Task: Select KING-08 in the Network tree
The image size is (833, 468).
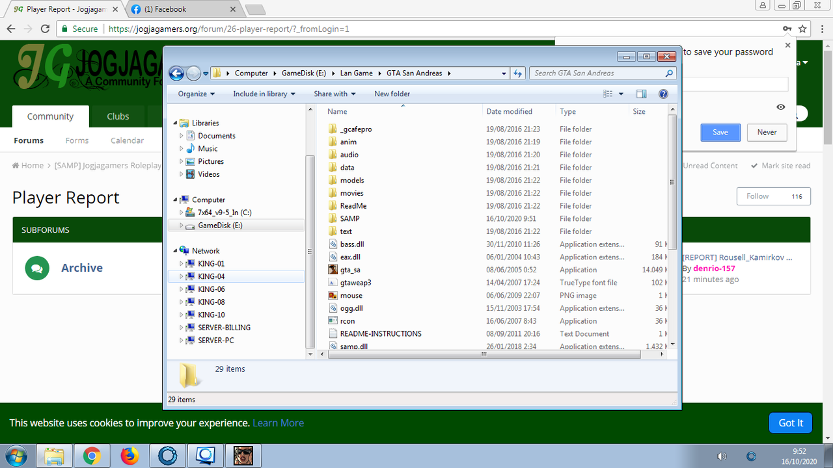Action: (212, 302)
